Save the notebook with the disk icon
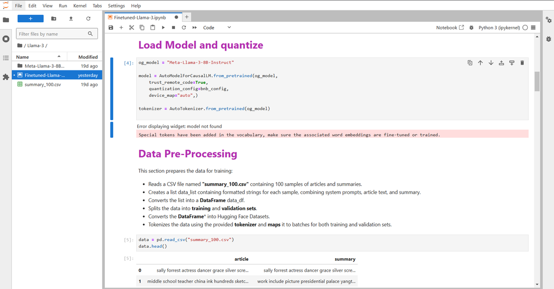Viewport: 554px width, 289px height. pos(111,27)
